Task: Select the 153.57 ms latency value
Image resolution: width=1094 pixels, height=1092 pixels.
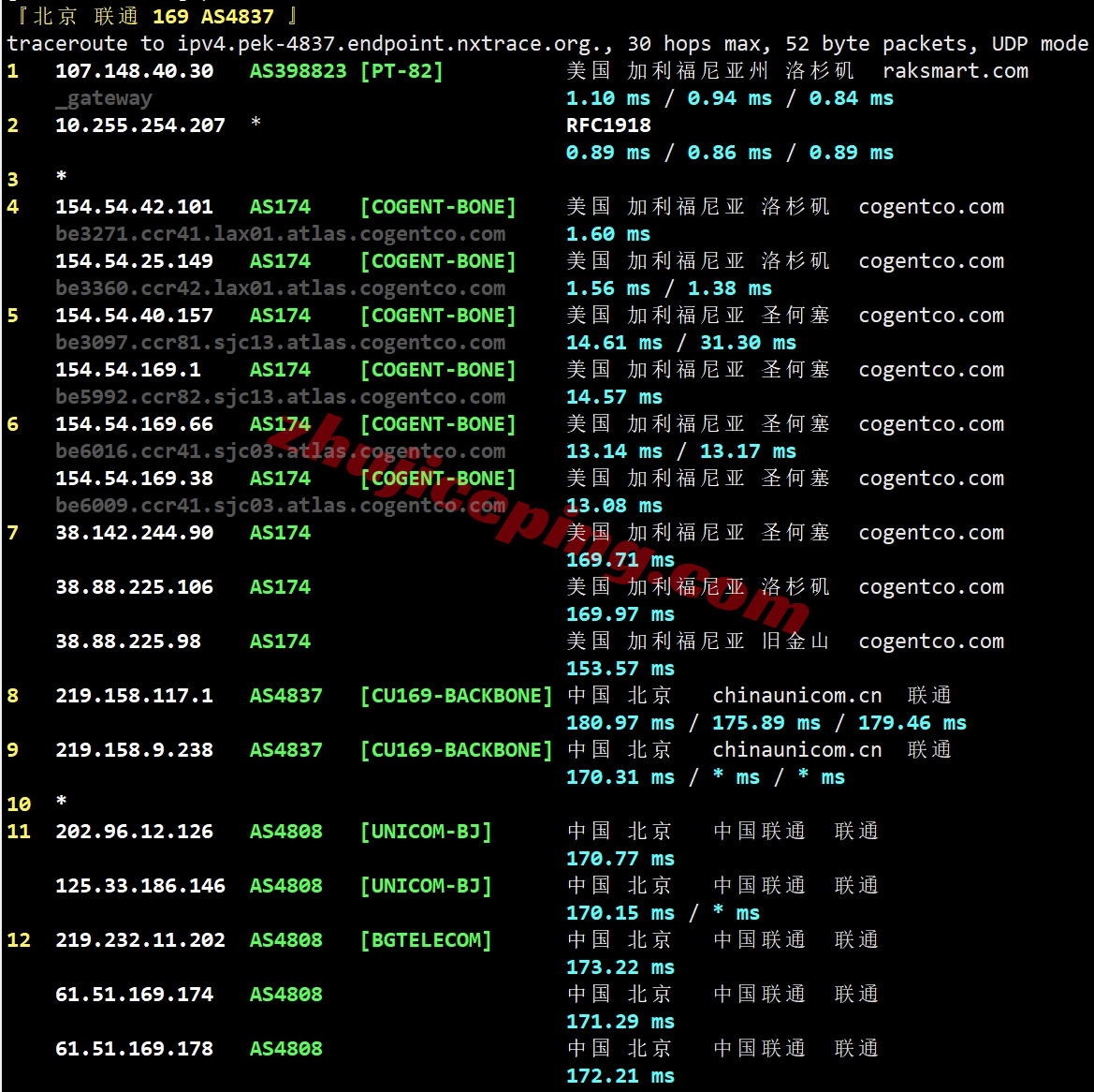Action: pos(620,669)
